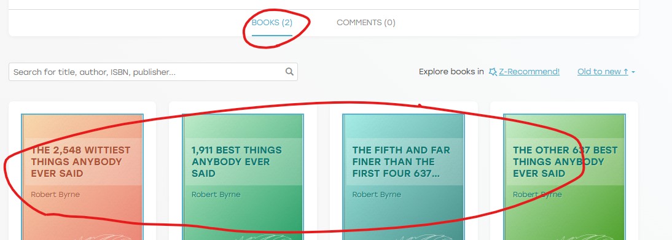
Task: Click the Z-Recommend star icon
Action: click(493, 72)
